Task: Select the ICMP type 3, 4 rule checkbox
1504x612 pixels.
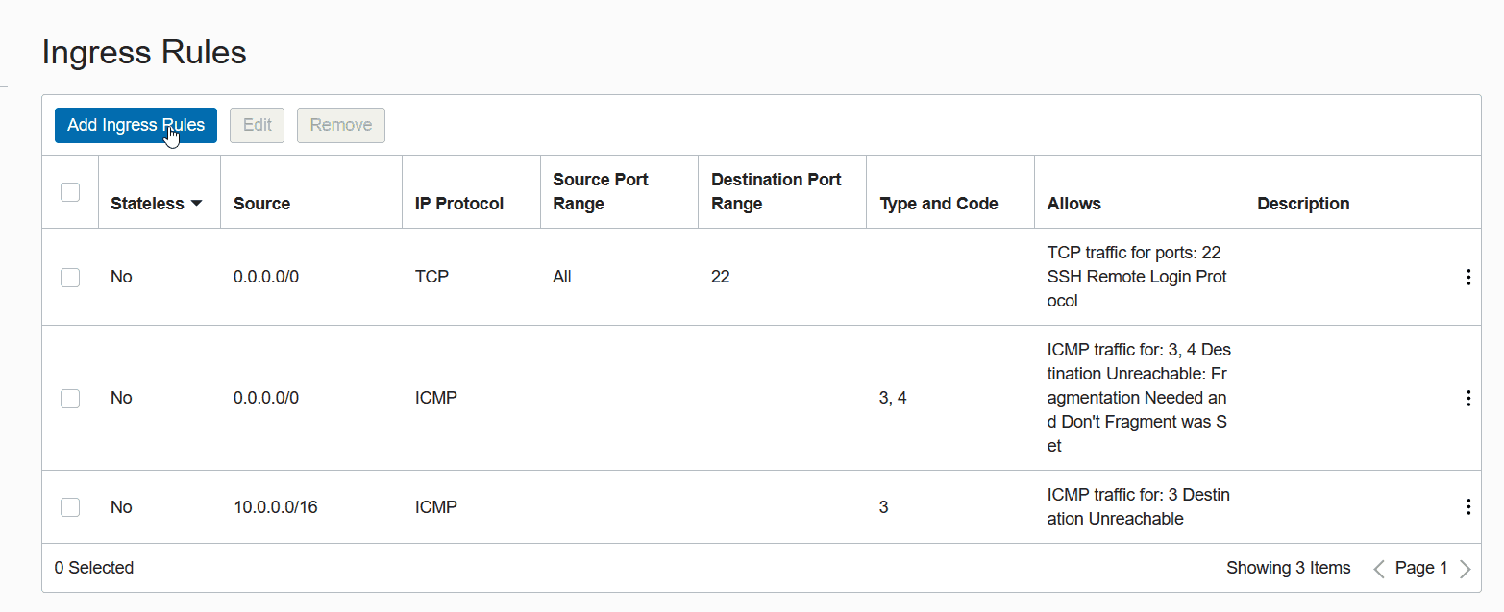Action: pyautogui.click(x=70, y=398)
